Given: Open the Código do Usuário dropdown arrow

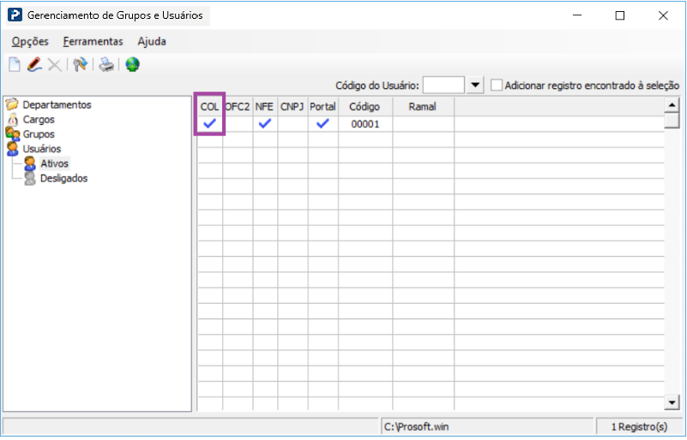Looking at the screenshot, I should 475,85.
